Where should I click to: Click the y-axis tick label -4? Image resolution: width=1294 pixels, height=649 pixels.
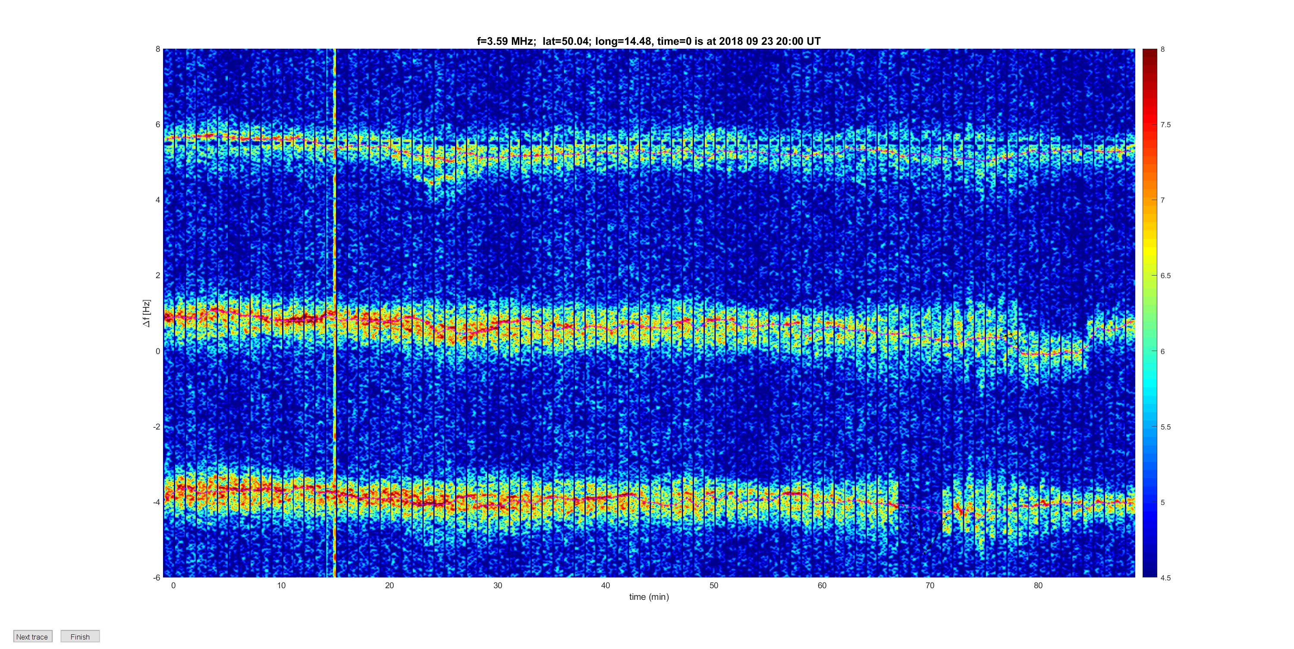pyautogui.click(x=157, y=502)
